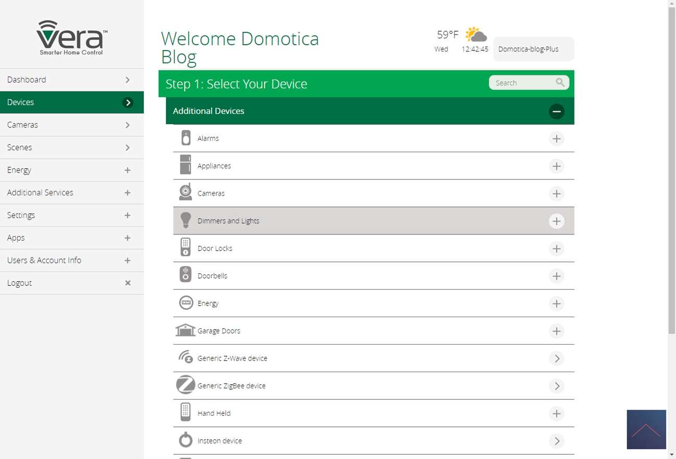Screen dimensions: 676x459
Task: Click the Garage Doors icon
Action: point(186,330)
